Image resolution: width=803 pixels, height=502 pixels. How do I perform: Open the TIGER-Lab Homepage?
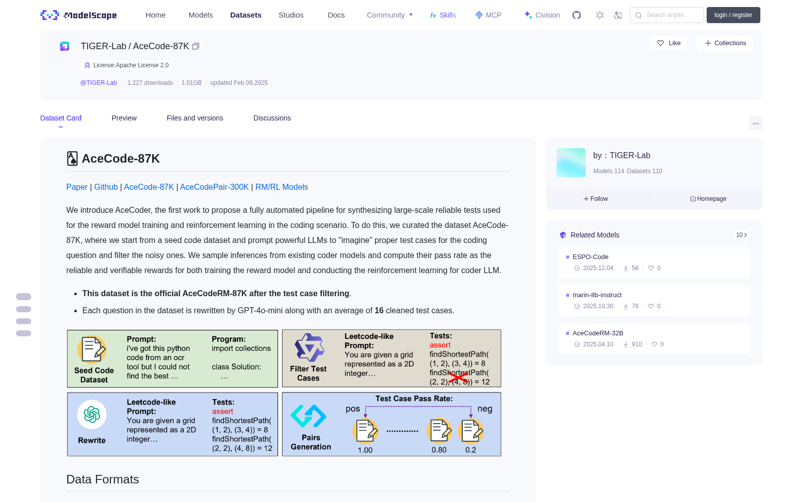tap(708, 199)
